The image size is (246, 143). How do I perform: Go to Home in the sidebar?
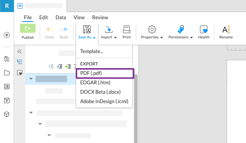[7, 59]
